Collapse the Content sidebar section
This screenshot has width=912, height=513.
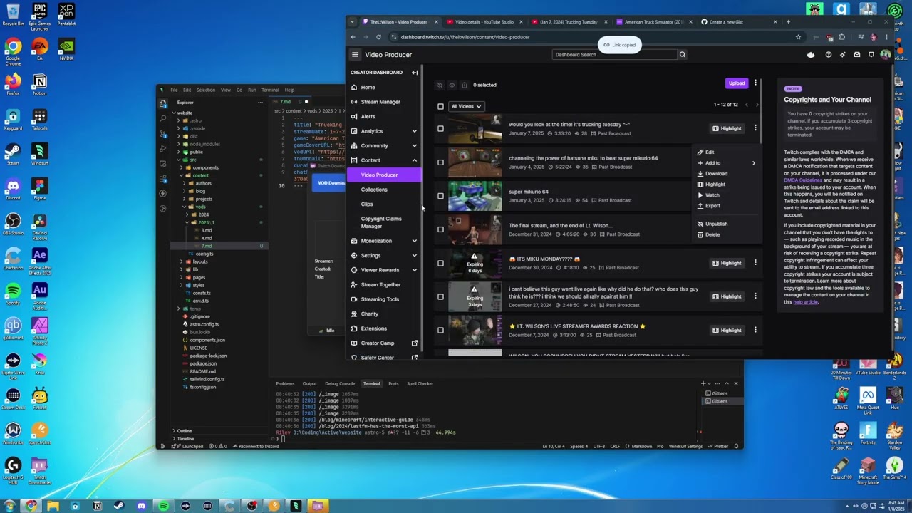pos(414,160)
